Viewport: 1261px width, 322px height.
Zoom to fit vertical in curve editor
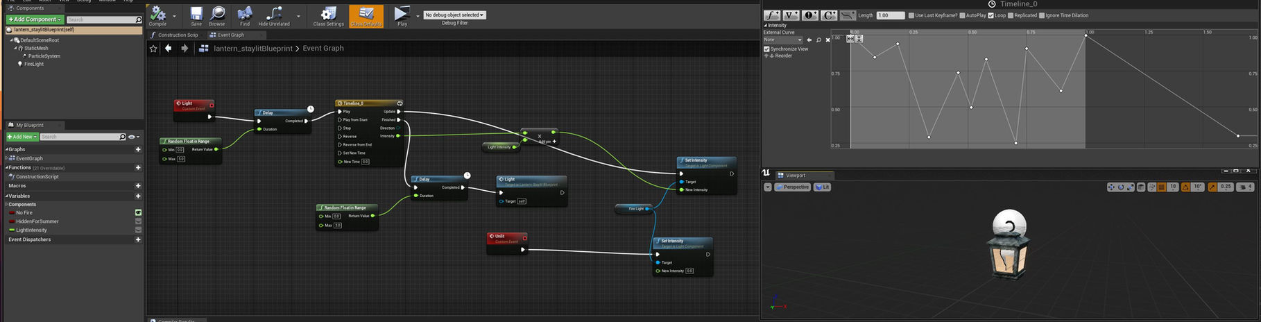(859, 39)
